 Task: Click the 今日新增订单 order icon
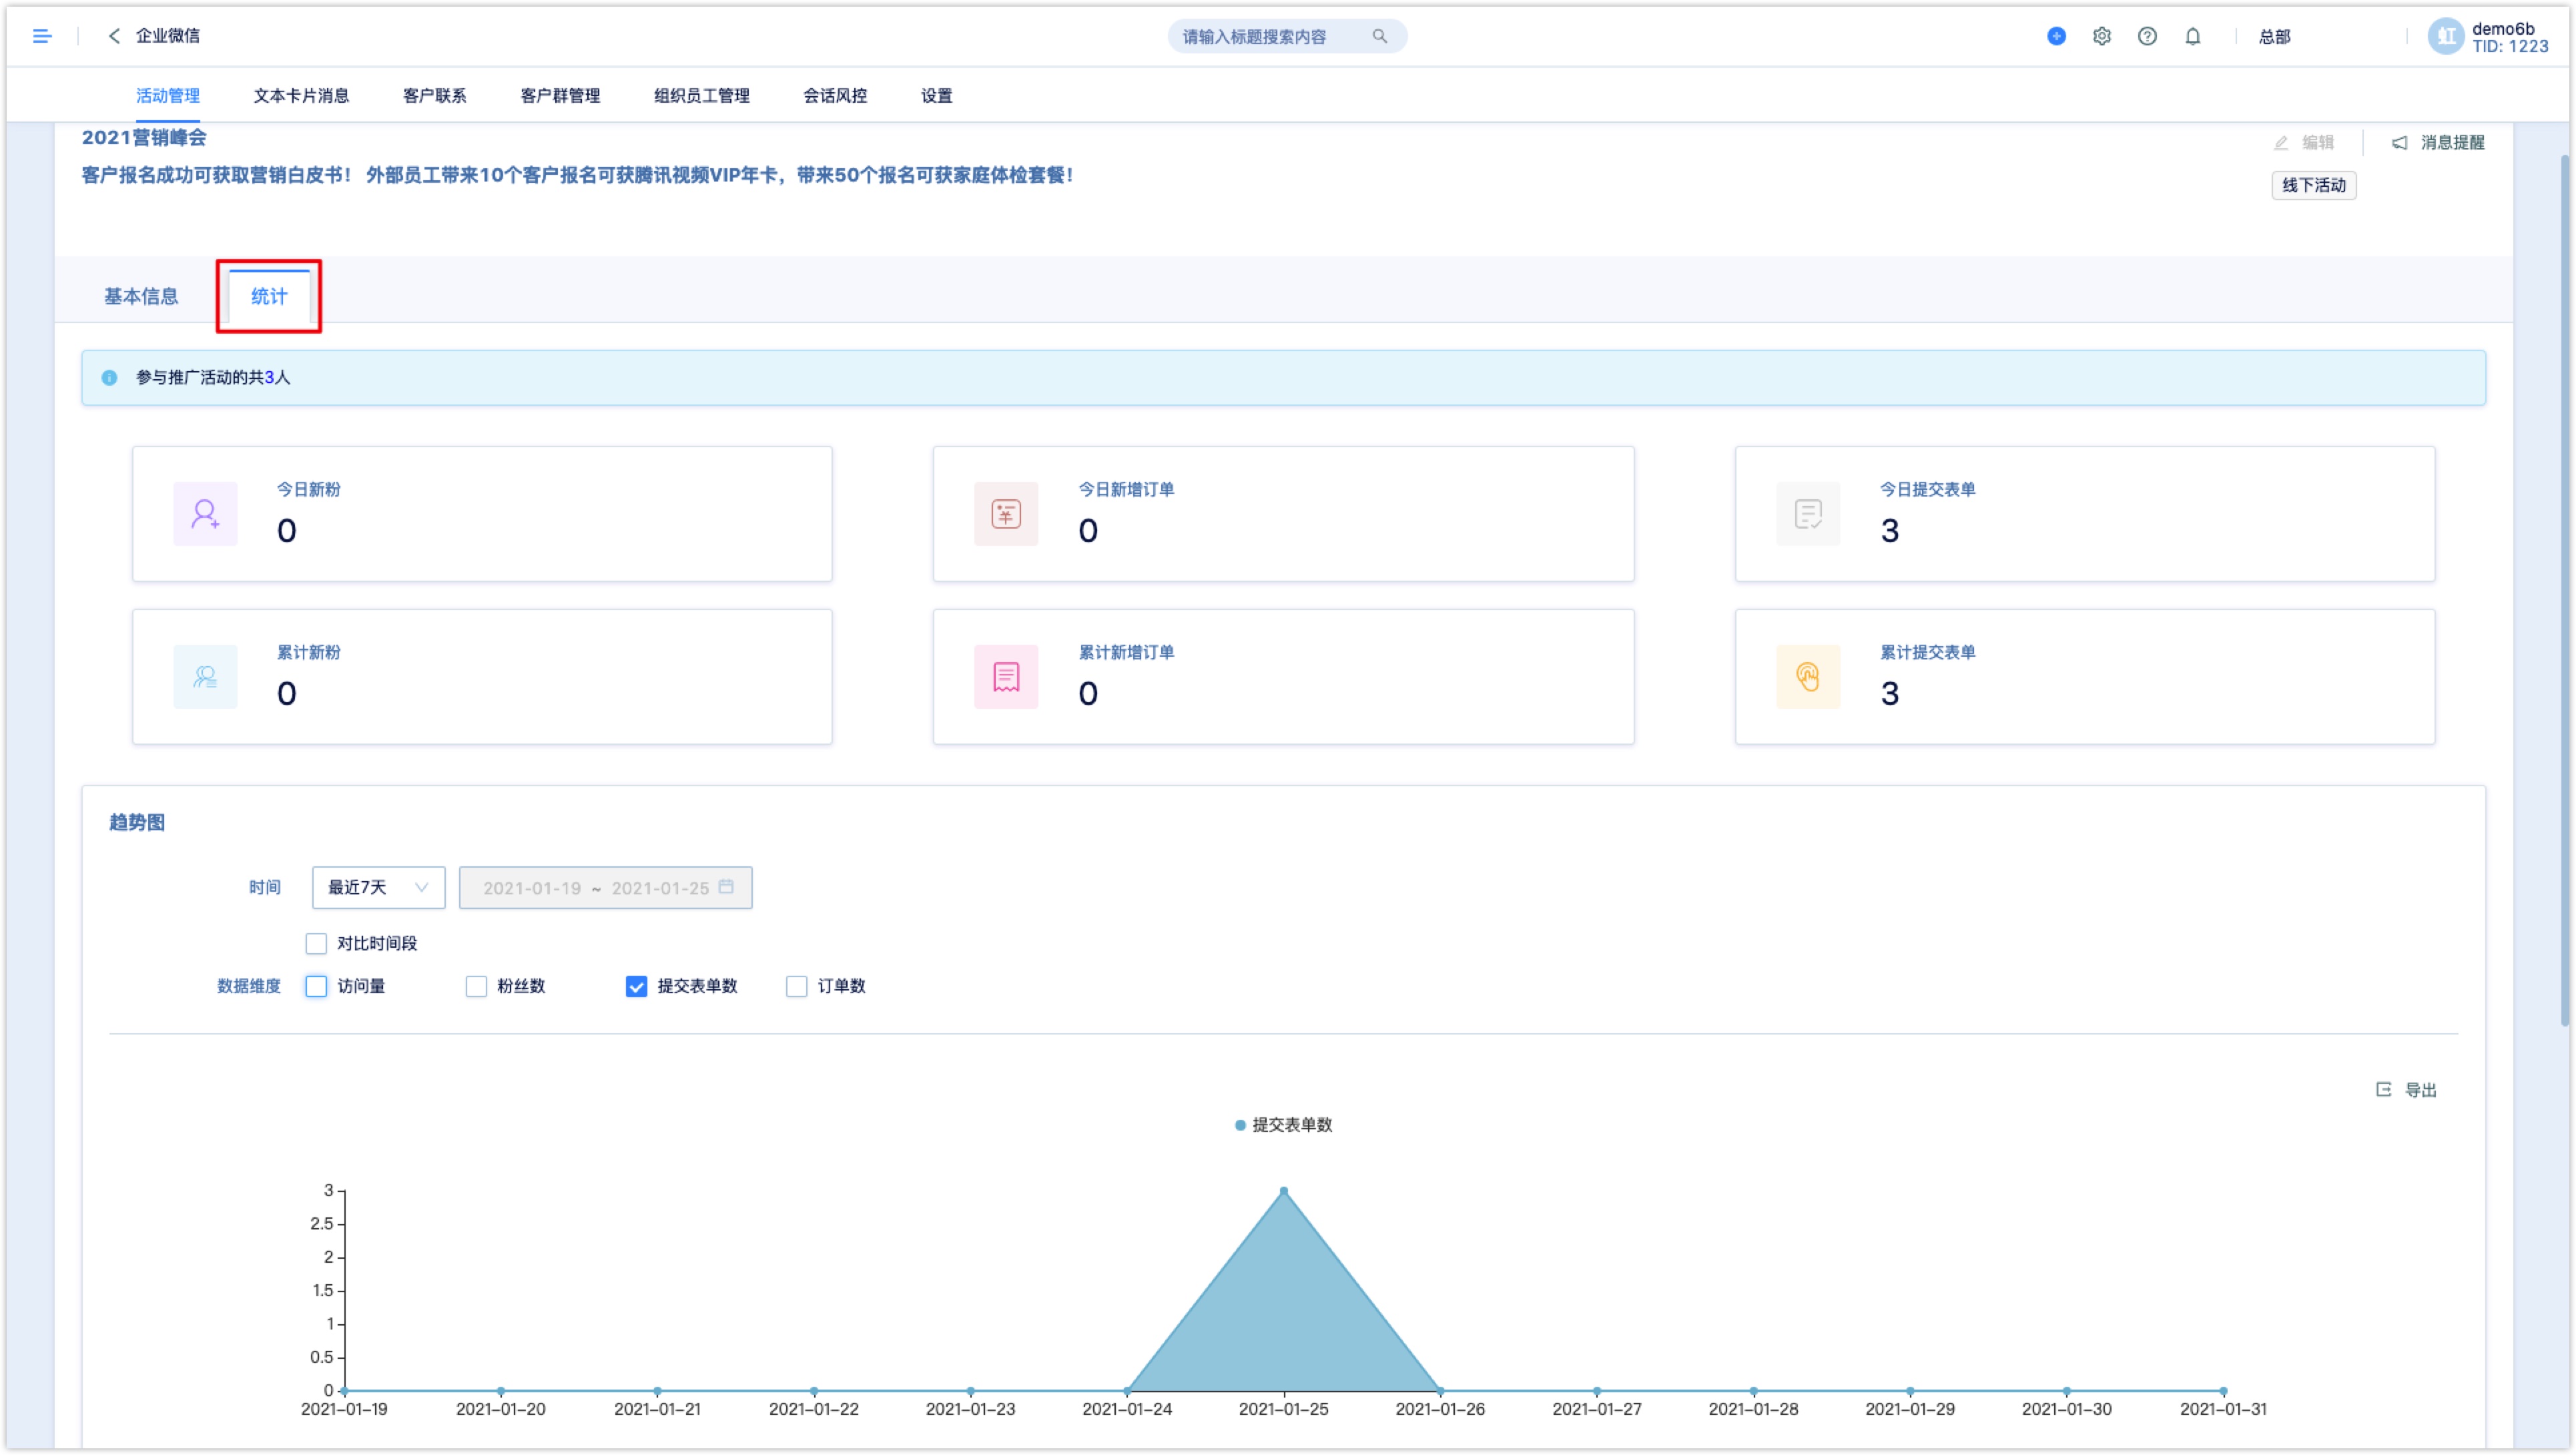[1006, 514]
